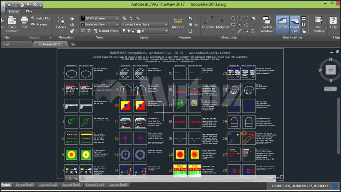Click the small Plot printer icon in quick access toolbar

click(x=22, y=5)
